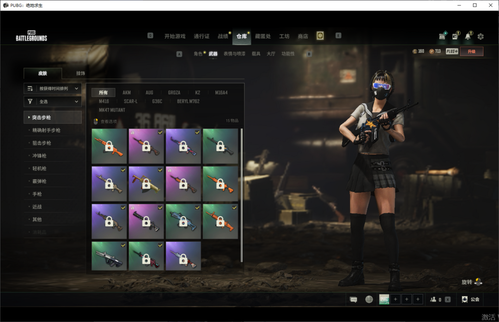Screen dimensions: 499x322
Task: Toggle checkmark on gold rifle skin in second row
Action: pos(160,170)
